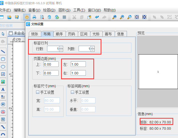Viewport: 178px width, 138px height.
Task: Open the document settings gear icon
Action: (x=27, y=17)
